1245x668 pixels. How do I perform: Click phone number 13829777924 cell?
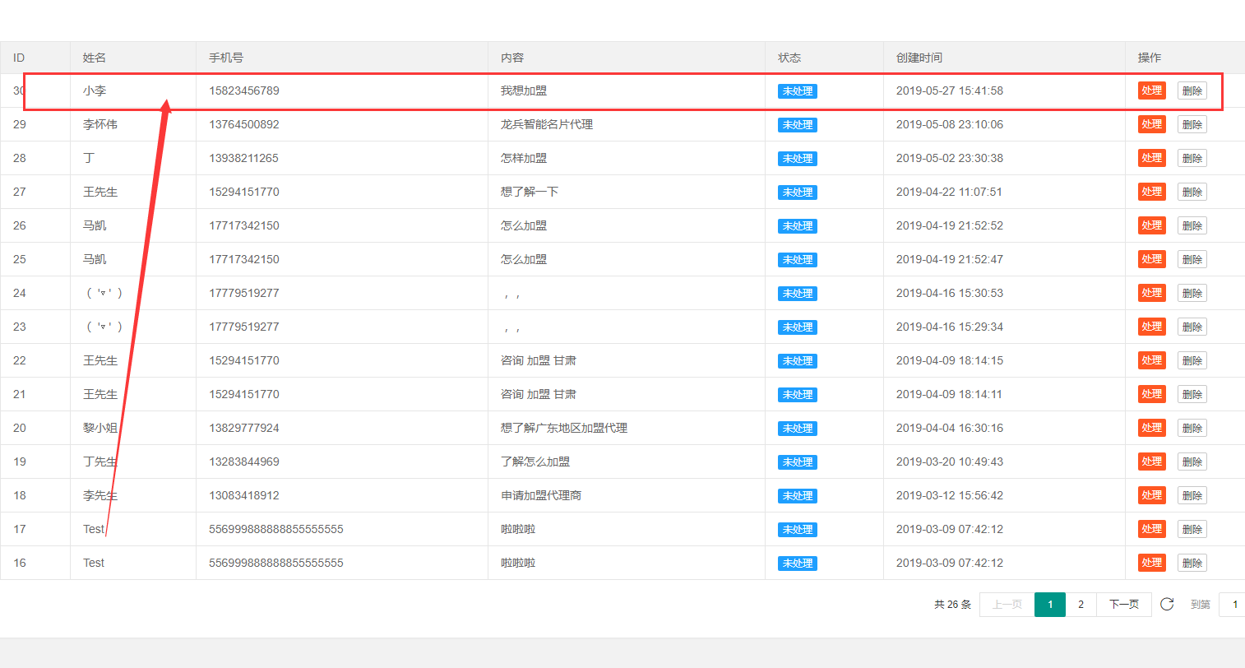(243, 428)
